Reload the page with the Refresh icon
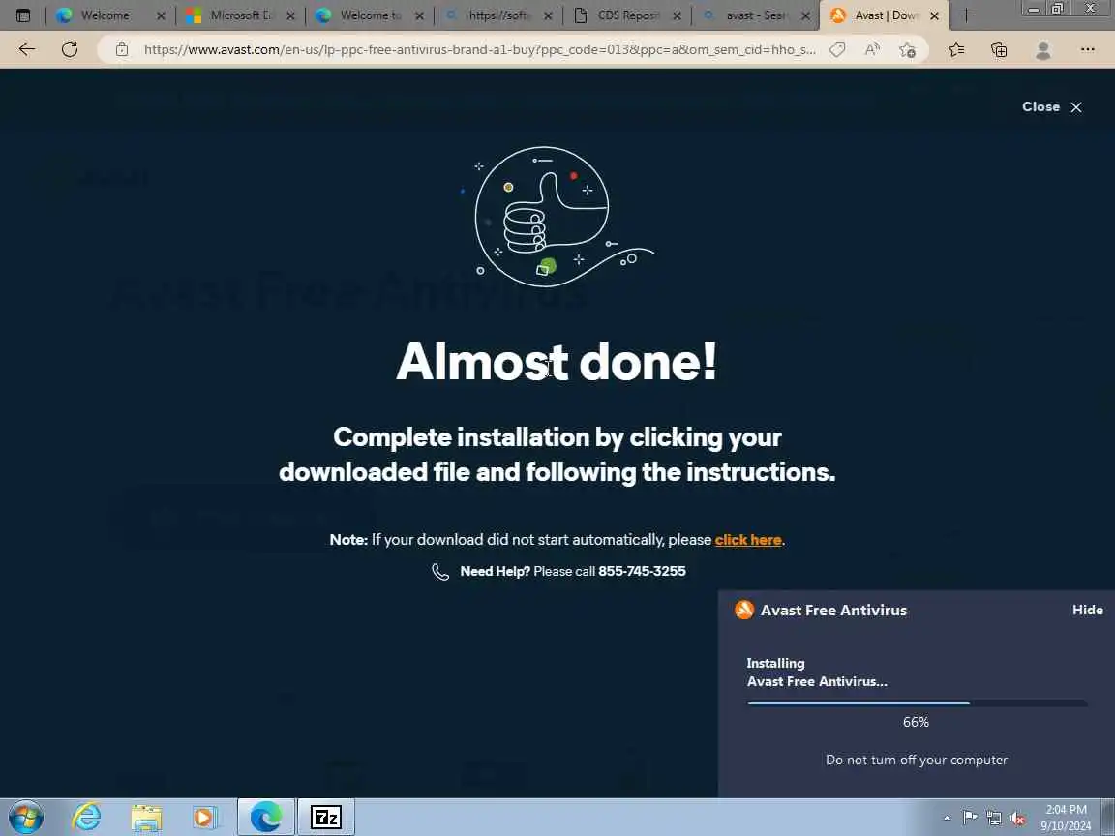 coord(69,49)
